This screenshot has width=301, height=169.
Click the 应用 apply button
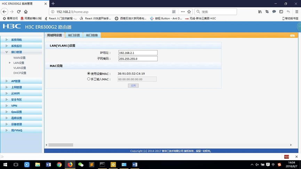(x=133, y=86)
